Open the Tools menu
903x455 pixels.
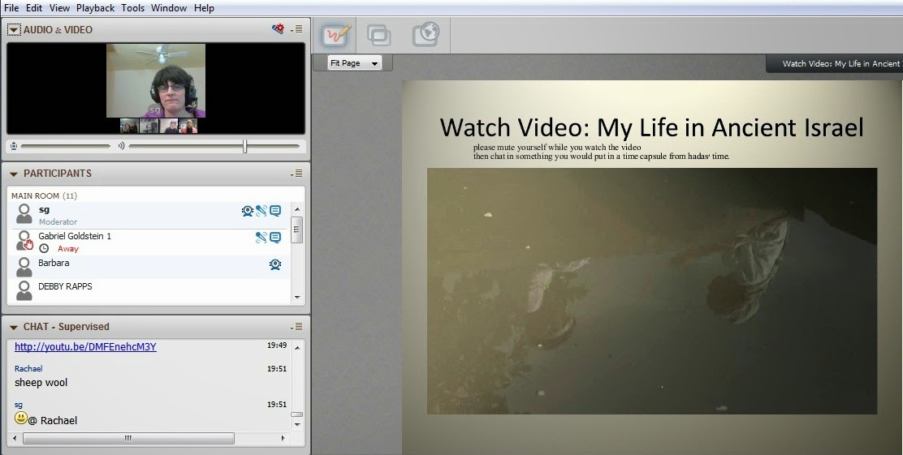point(132,8)
